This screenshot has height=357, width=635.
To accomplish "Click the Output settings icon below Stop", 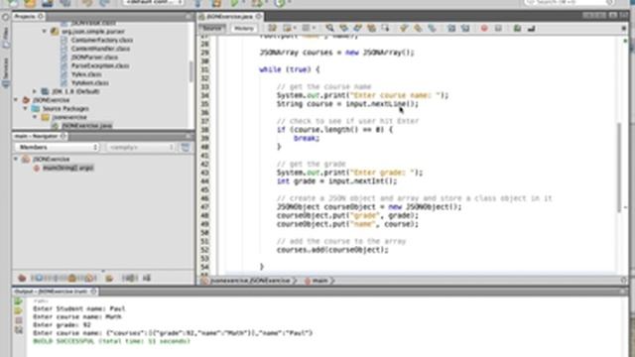I will pos(19,330).
